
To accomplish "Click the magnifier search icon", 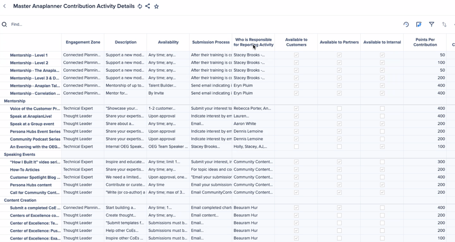I will pos(5,25).
